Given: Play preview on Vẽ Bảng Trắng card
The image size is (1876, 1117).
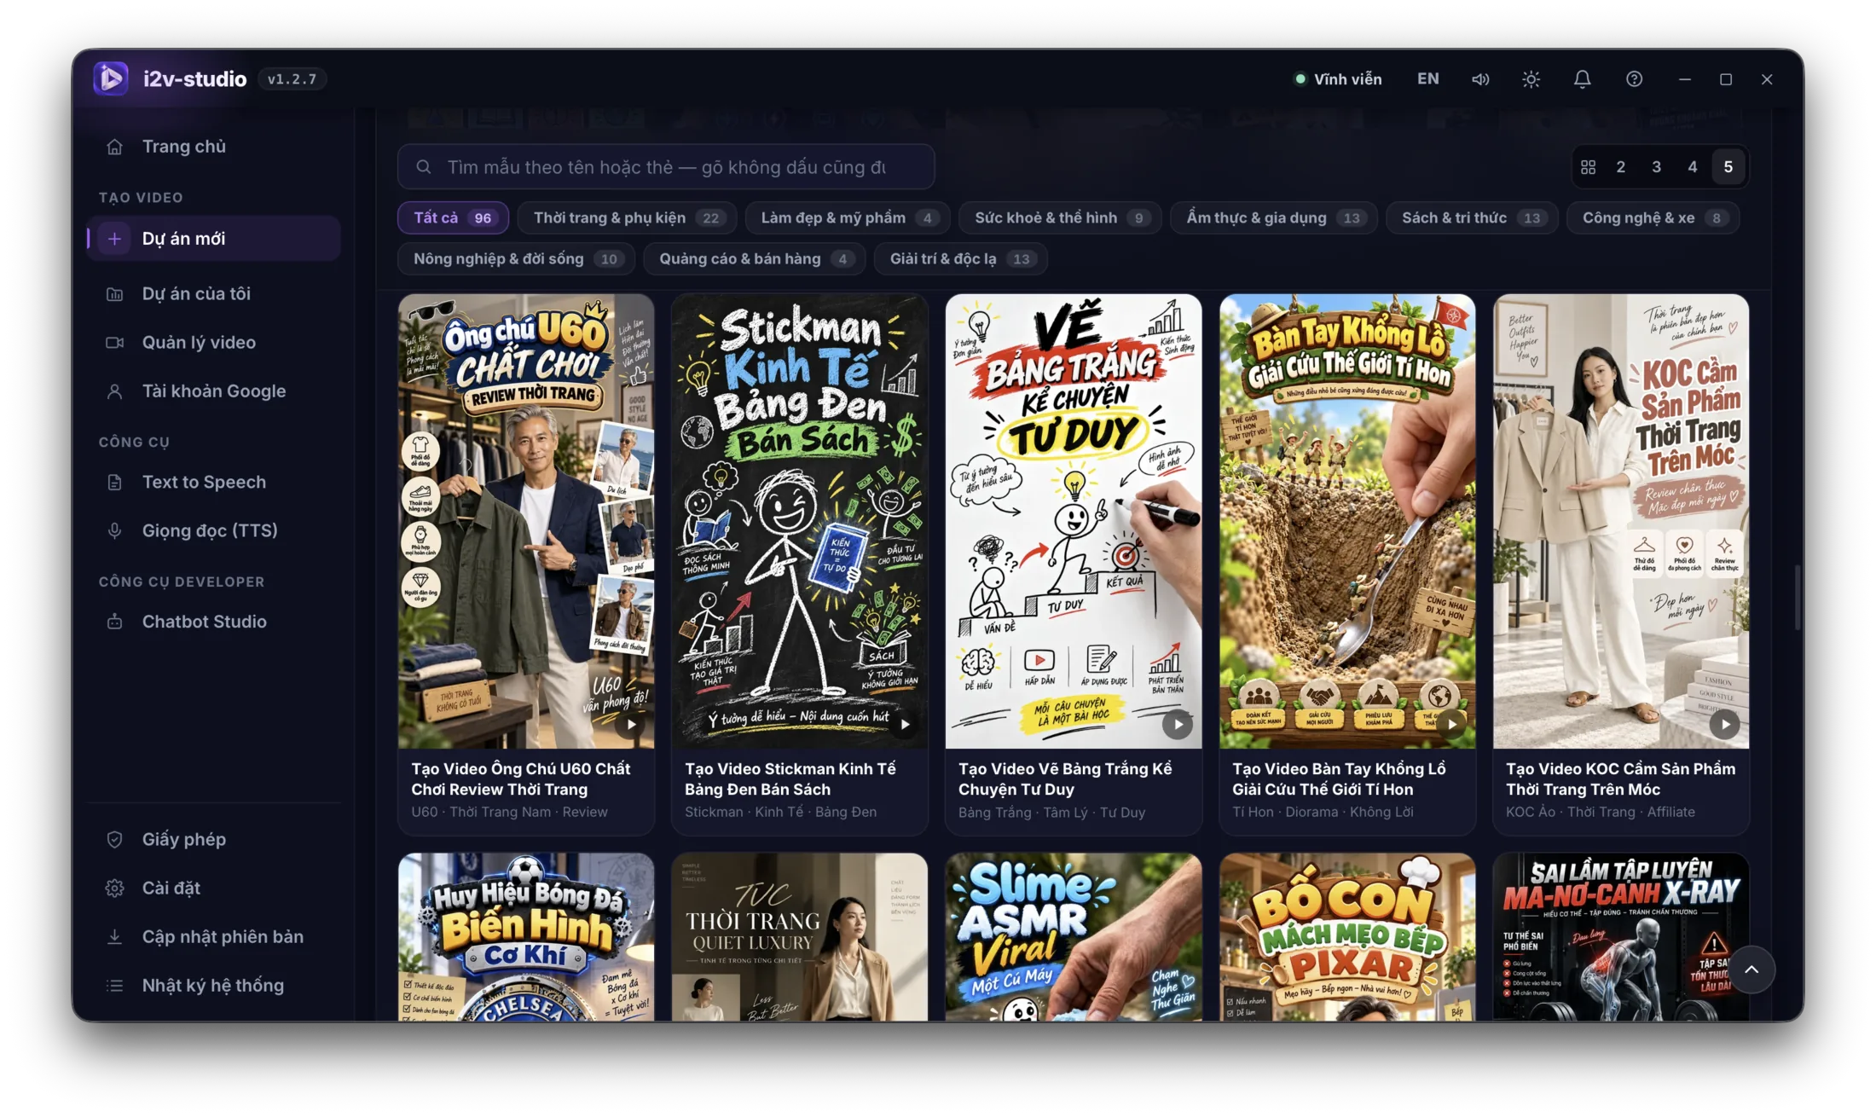Looking at the screenshot, I should (x=1178, y=725).
